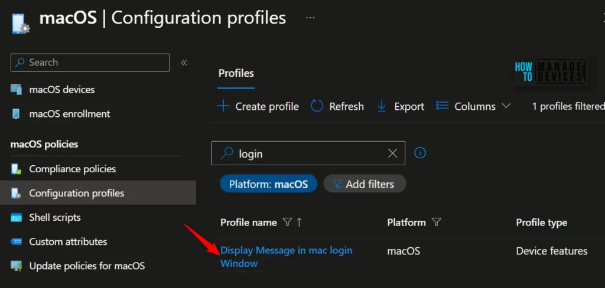Click the Platform: macOS filter pill

pyautogui.click(x=269, y=184)
